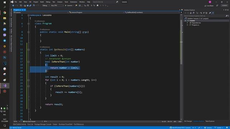Viewport: 230px width, 129px height.
Task: Close the Program.cs tab
Action: tap(25, 10)
